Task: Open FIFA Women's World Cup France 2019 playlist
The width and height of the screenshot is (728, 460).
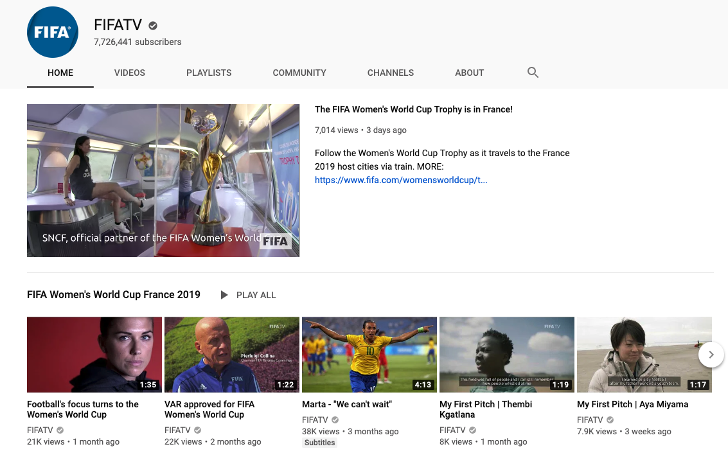Action: [114, 295]
